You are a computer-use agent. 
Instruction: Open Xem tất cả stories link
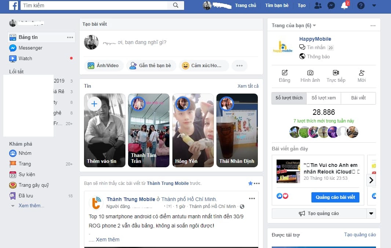tap(249, 86)
